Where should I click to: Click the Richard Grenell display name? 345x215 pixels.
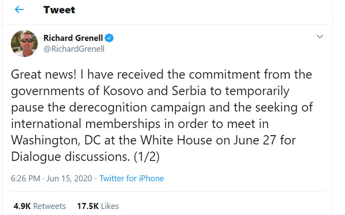73,37
